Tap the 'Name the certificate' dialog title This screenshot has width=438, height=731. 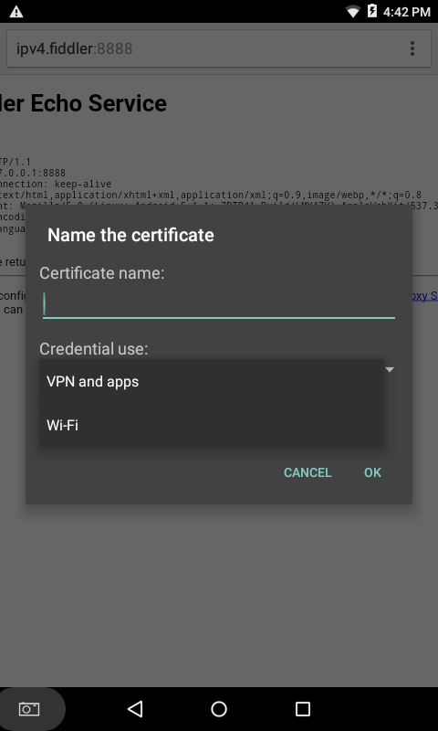click(130, 235)
